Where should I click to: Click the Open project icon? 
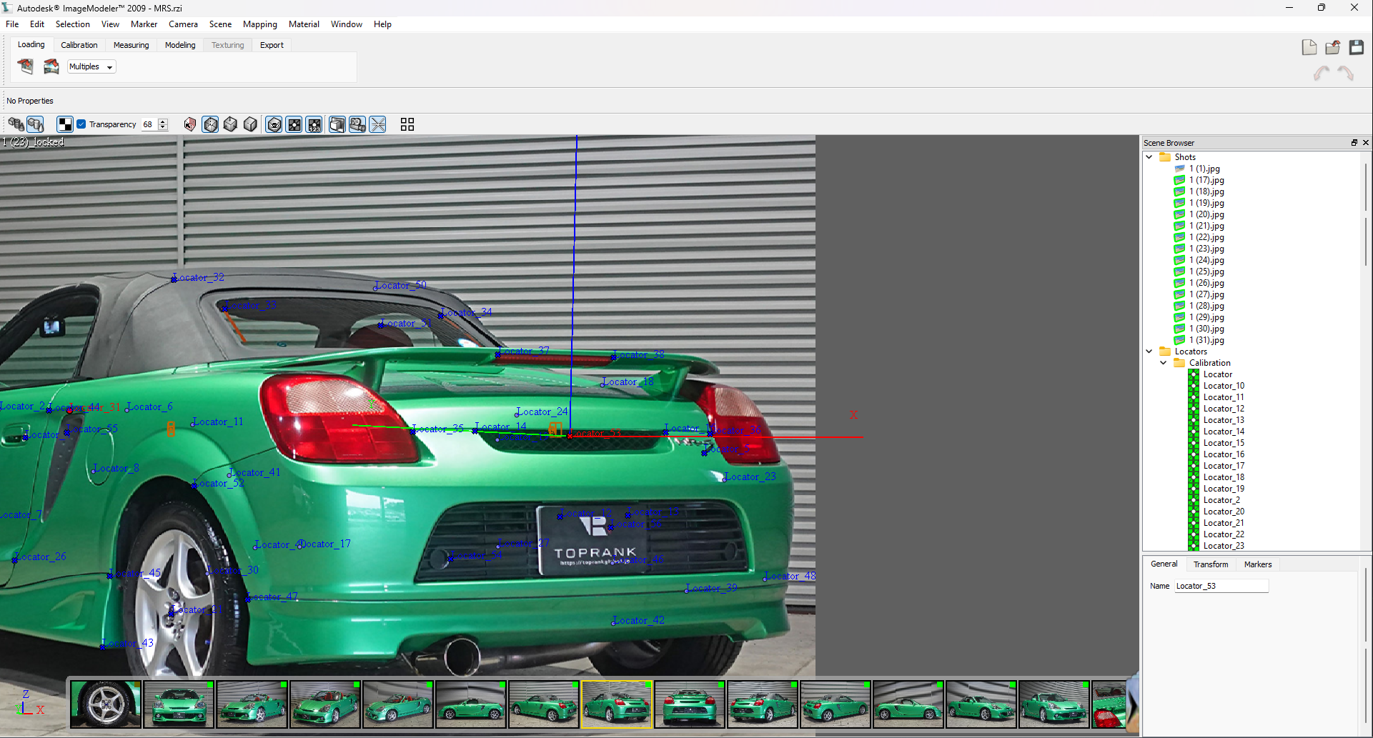pos(1333,47)
